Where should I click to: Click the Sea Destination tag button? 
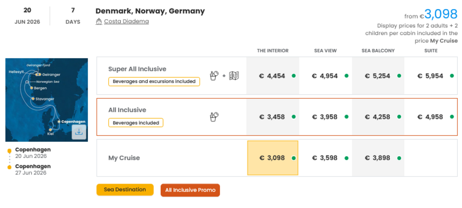(125, 190)
